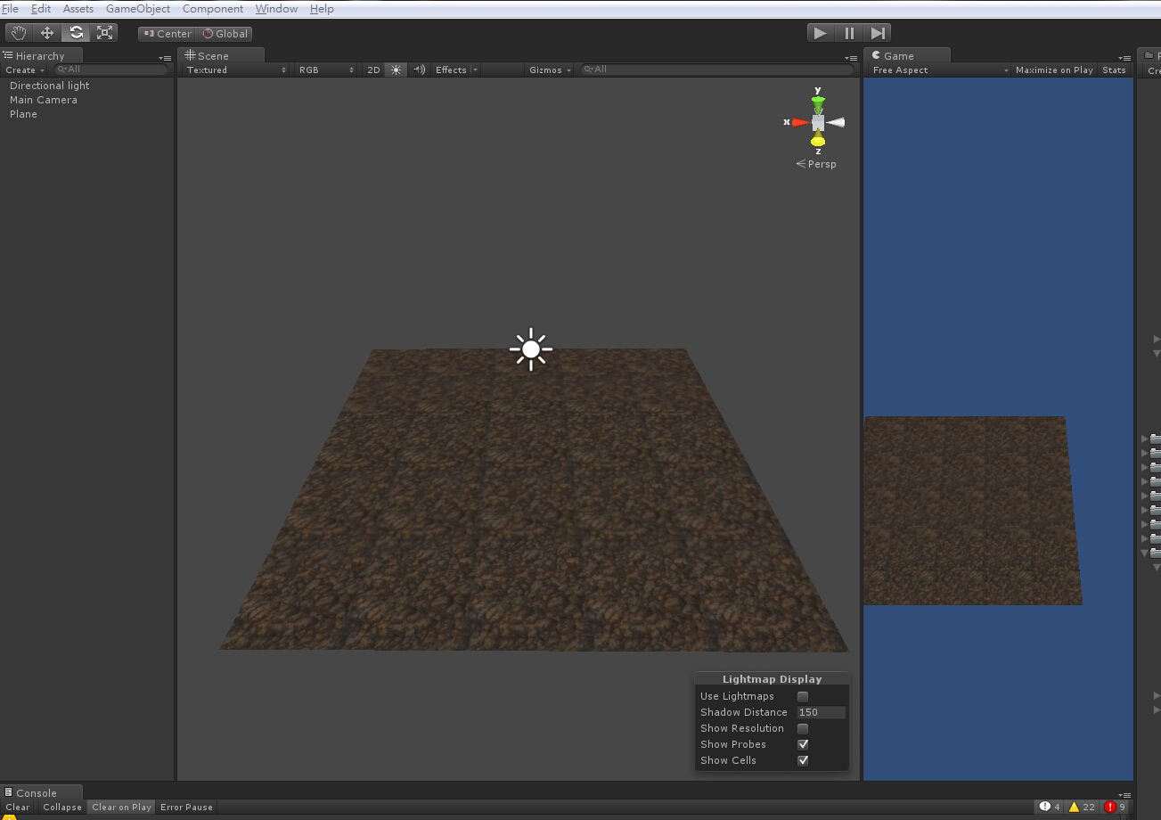Screen dimensions: 1161x820
Task: Click the Scene search field
Action: click(715, 70)
